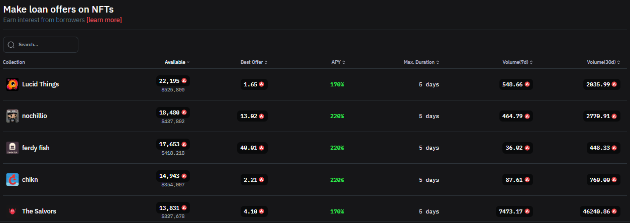Click the search magnifier icon
The image size is (630, 223).
(x=11, y=45)
